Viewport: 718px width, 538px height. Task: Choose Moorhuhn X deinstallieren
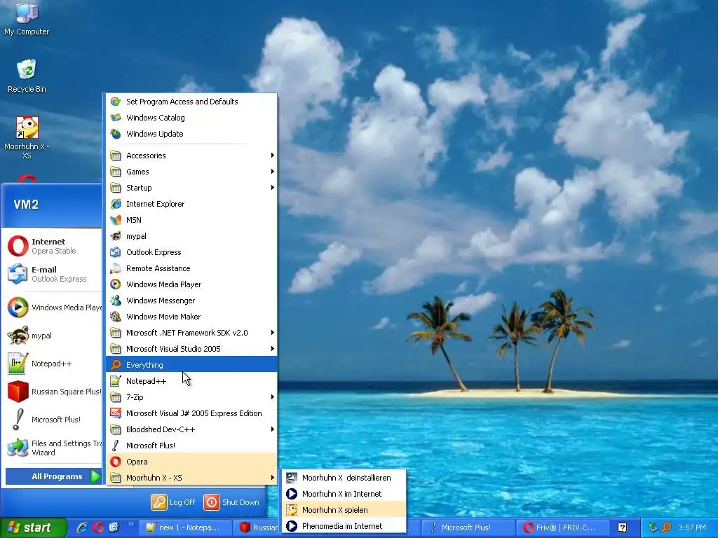point(344,478)
